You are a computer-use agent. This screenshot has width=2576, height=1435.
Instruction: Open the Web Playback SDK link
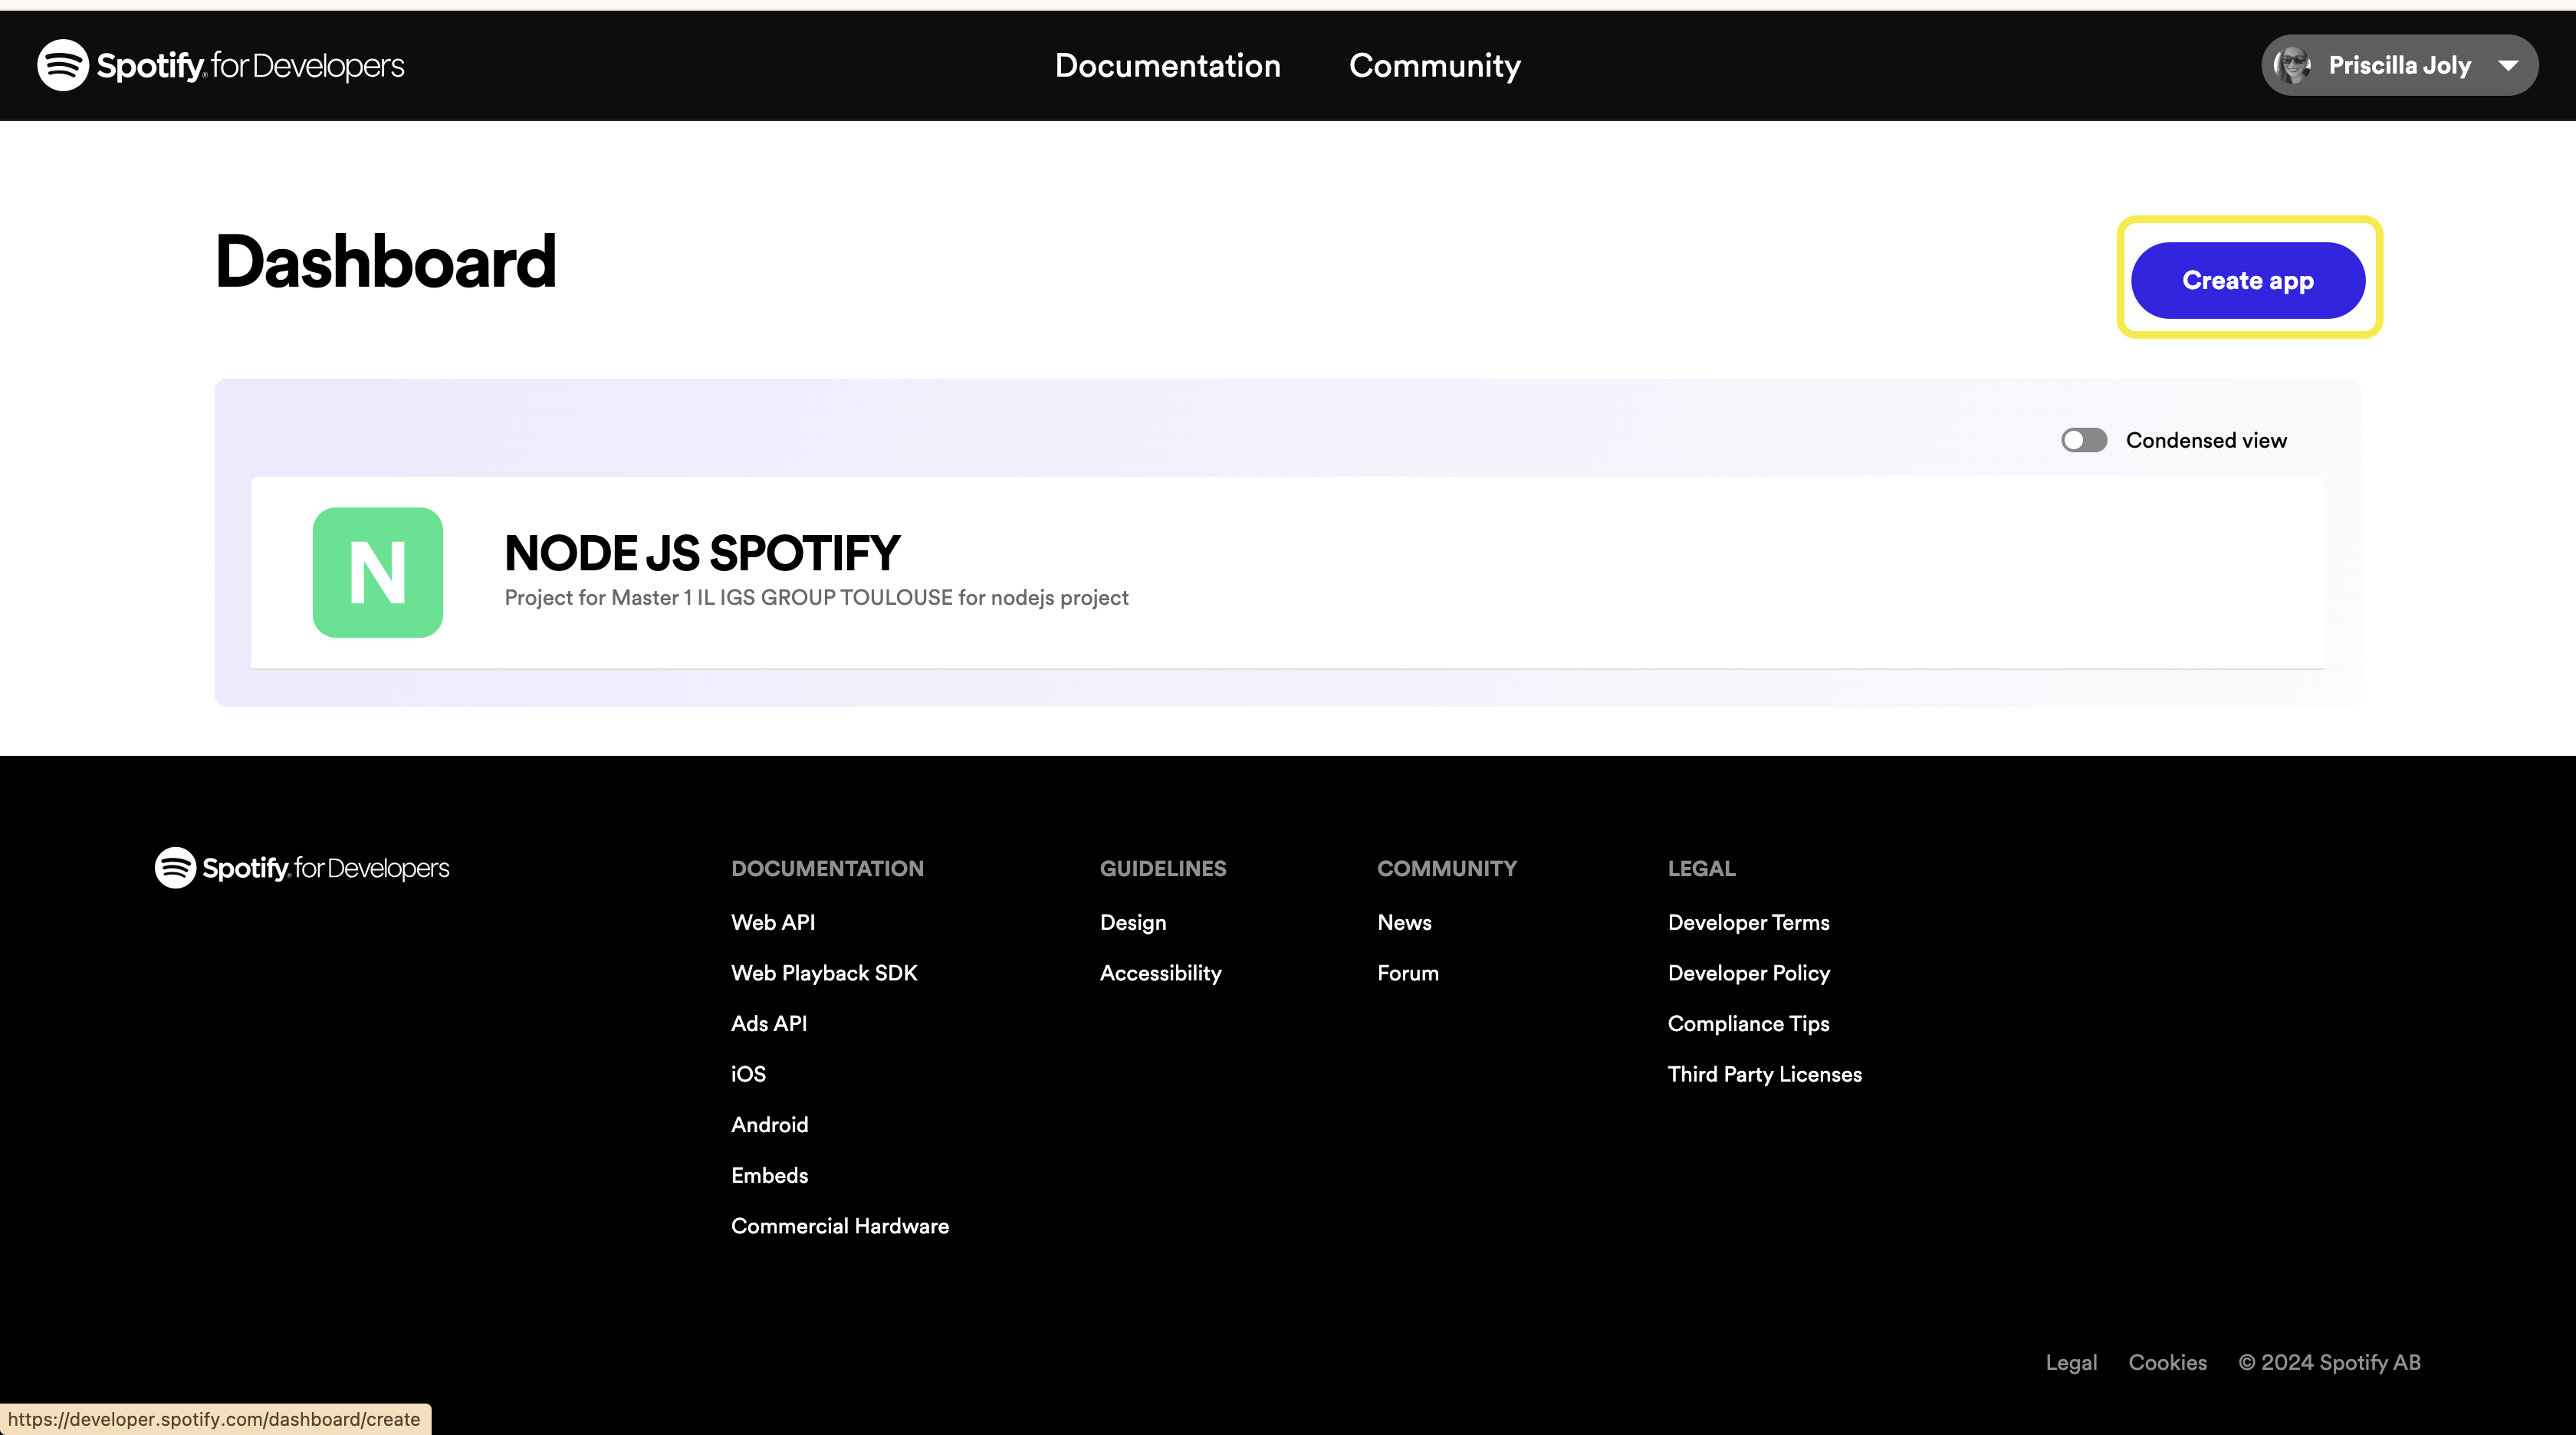pyautogui.click(x=823, y=973)
